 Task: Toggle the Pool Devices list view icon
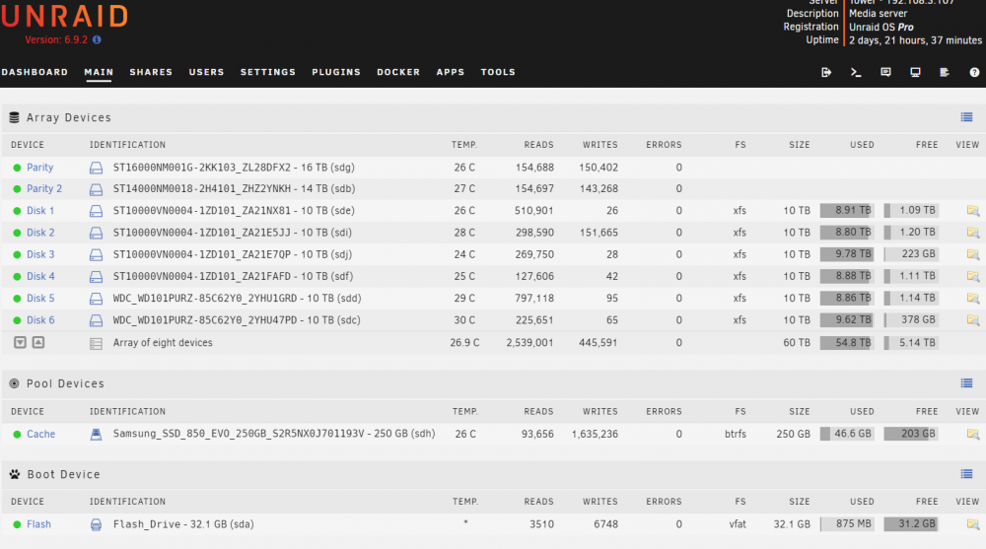[966, 383]
